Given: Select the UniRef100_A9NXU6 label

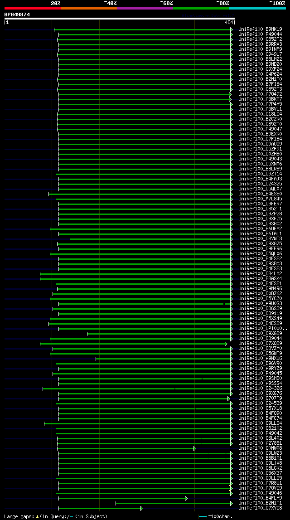Looking at the screenshot, I should click(x=260, y=359).
